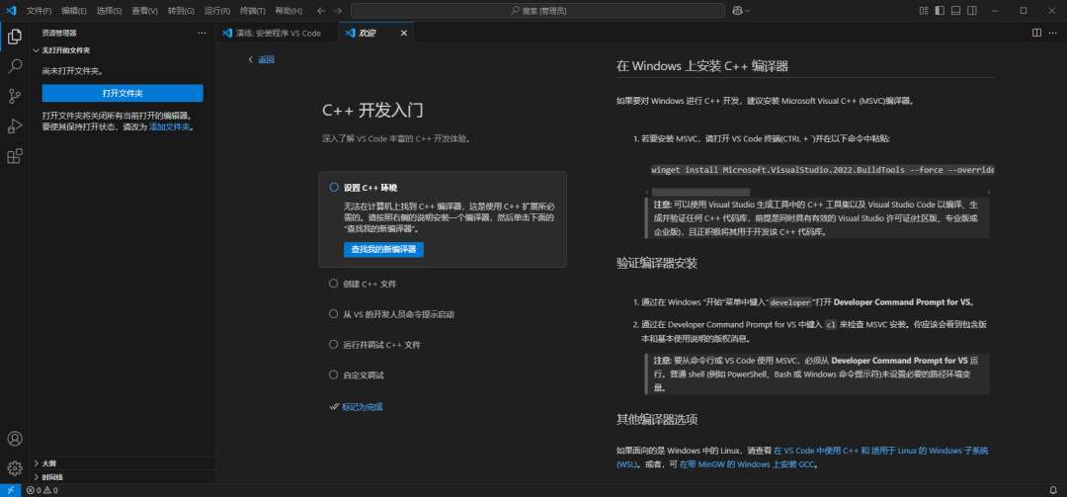The width and height of the screenshot is (1067, 497).
Task: Toggle the bottom panel layout icon
Action: coord(955,11)
